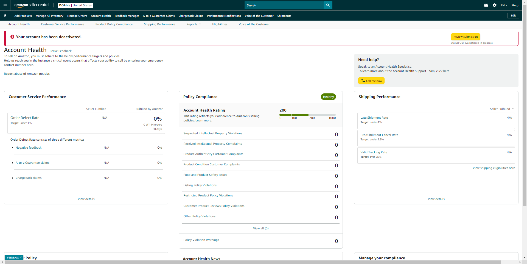Screen dimensions: 527x264
Task: Click the Fulfilled by Amazon column header
Action: coord(150,109)
